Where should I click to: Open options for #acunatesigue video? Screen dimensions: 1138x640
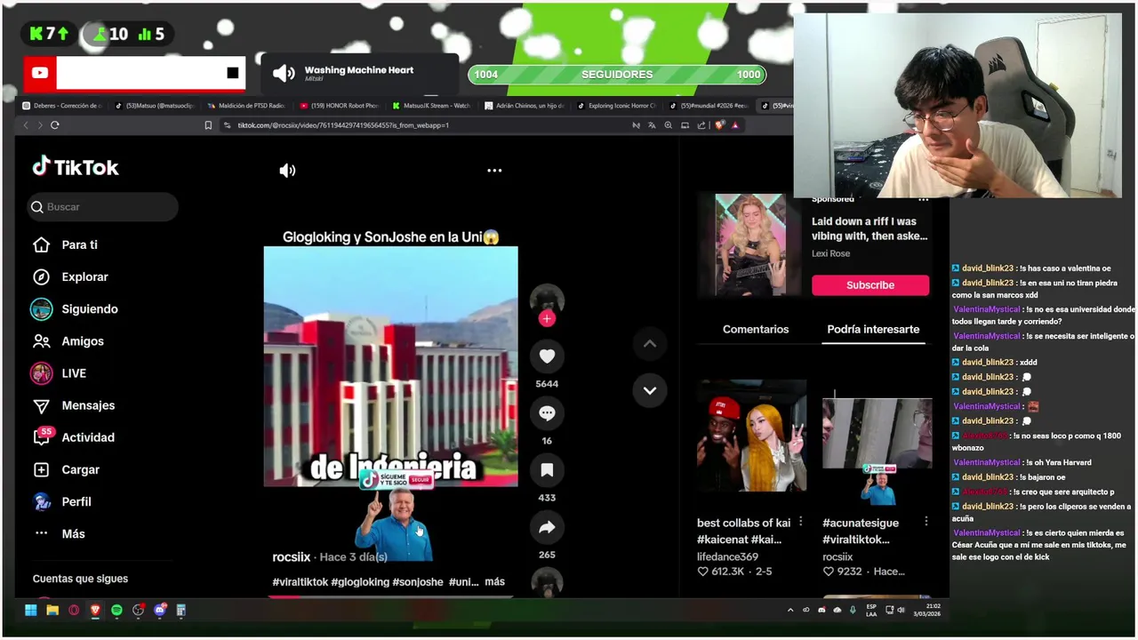[x=926, y=522]
